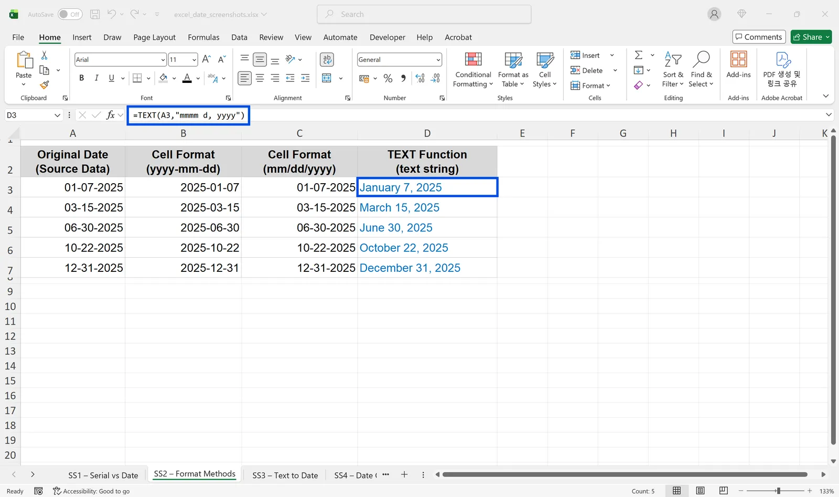This screenshot has width=839, height=497.
Task: Open the SS3 – Text to Date sheet
Action: click(285, 475)
